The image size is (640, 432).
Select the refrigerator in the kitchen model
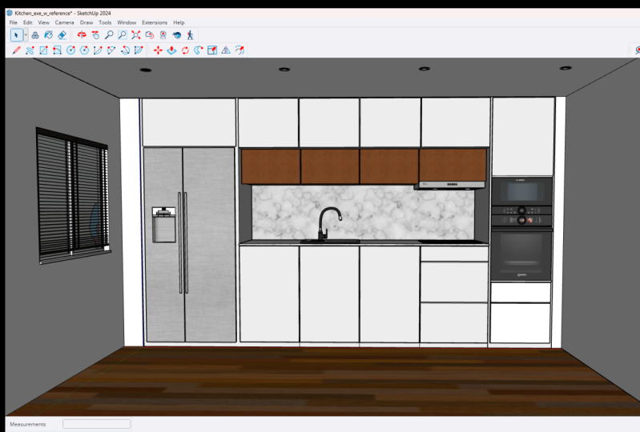pyautogui.click(x=190, y=245)
